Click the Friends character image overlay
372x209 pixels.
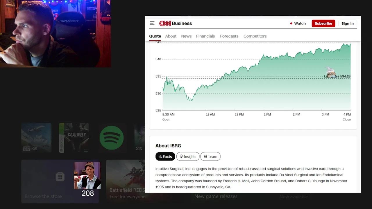87,176
